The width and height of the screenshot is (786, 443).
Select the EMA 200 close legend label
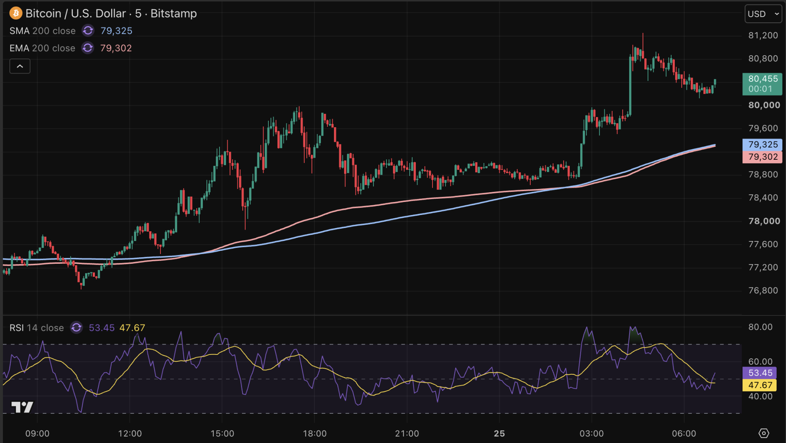coord(42,48)
